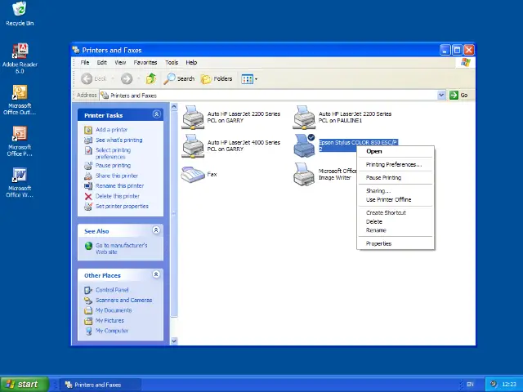This screenshot has width=523, height=392.
Task: Collapse the Printer Tasks panel
Action: (x=156, y=114)
